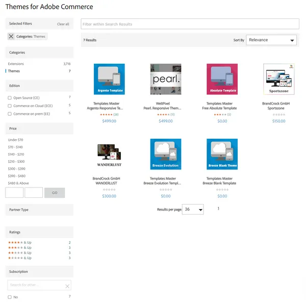Expand the Partner Type filter section
This screenshot has height=306, width=306.
coord(39,210)
